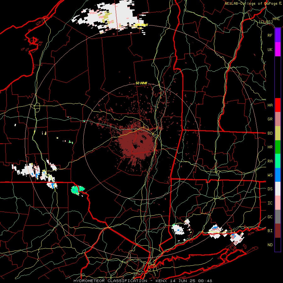Click the 100 NMI range ring label
This screenshot has height=283, width=283.
click(141, 25)
